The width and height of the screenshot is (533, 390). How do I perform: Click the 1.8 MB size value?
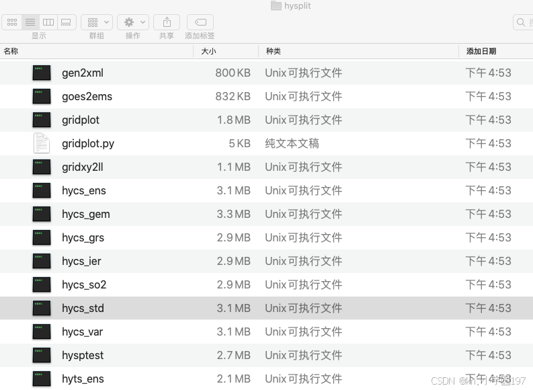[234, 120]
